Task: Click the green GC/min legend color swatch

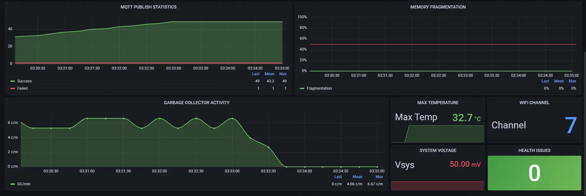Action: pyautogui.click(x=13, y=184)
